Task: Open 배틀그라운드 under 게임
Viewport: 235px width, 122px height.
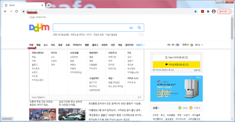Action: pyautogui.click(x=114, y=82)
